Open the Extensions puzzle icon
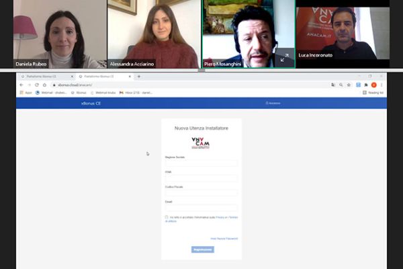 366,85
